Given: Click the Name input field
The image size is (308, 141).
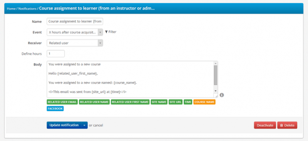Looking at the screenshot, I should coord(75,22).
